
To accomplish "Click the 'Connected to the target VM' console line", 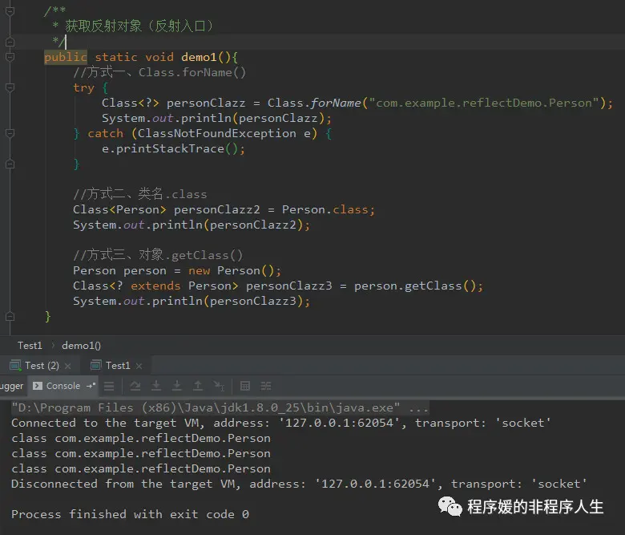I will pyautogui.click(x=281, y=423).
